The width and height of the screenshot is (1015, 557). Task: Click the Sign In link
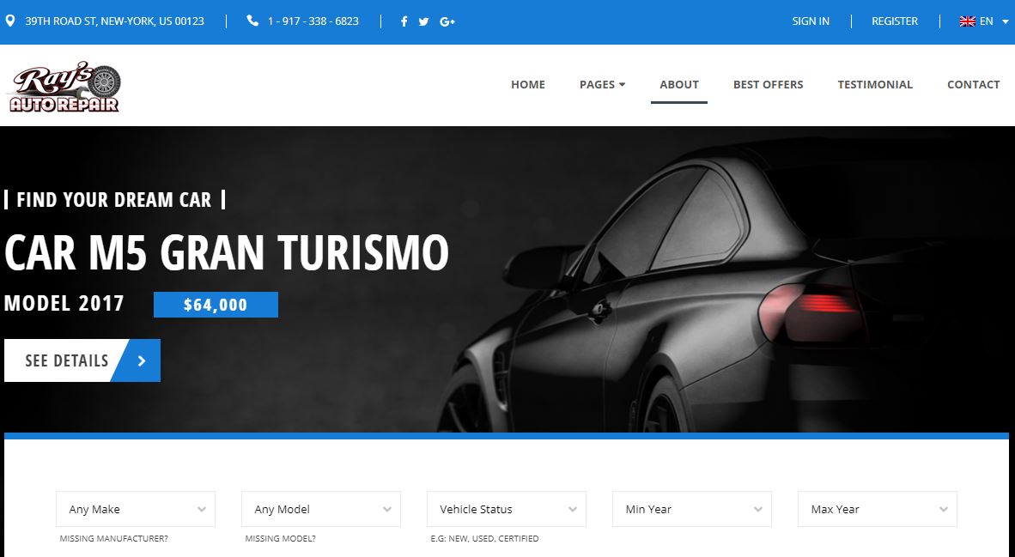point(811,21)
